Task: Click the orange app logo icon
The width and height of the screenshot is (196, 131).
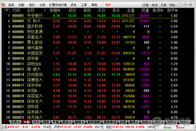Action: (x=4, y=5)
